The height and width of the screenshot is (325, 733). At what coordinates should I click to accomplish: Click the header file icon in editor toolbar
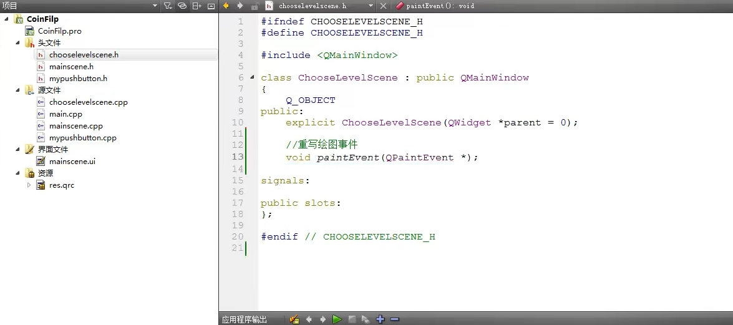[x=269, y=6]
